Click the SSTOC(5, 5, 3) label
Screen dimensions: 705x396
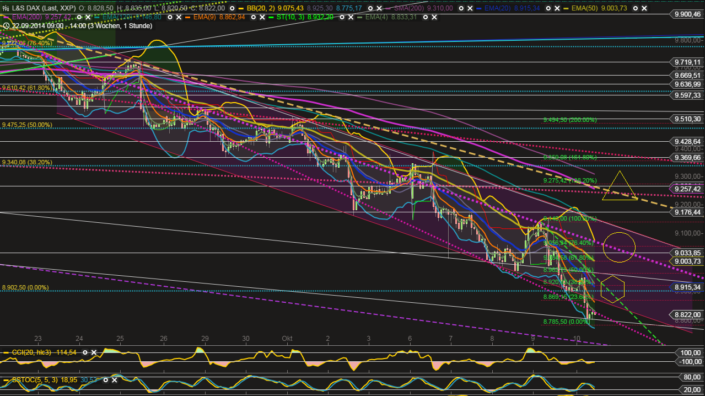35,380
